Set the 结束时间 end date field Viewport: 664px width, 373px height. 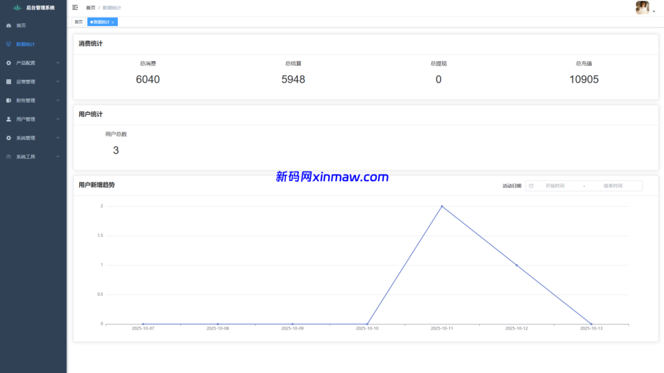(613, 186)
